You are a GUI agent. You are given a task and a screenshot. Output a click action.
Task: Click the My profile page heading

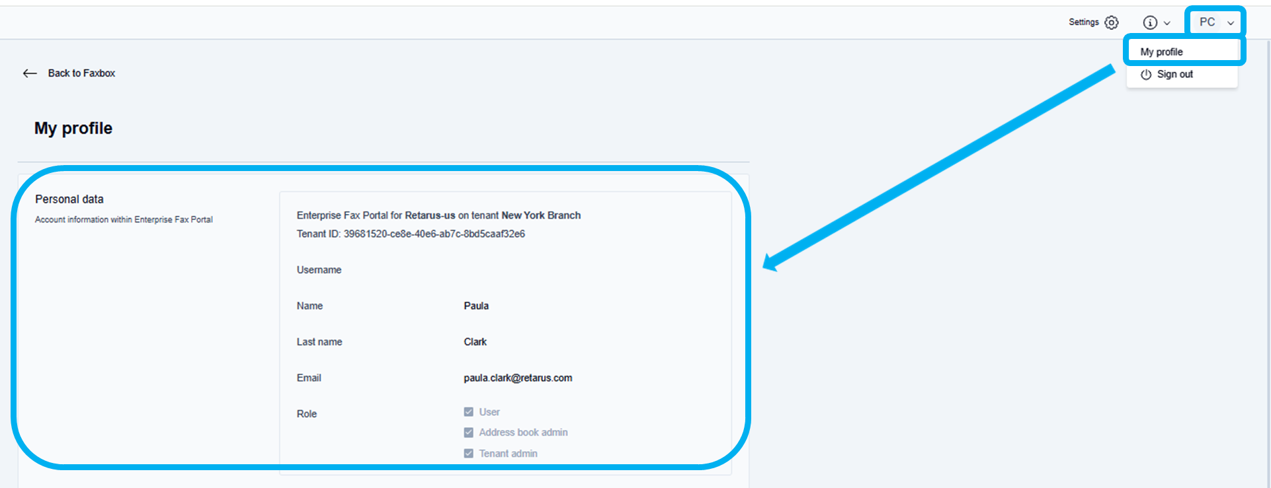tap(73, 128)
